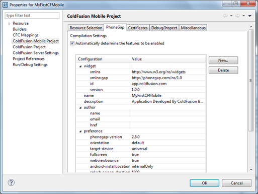Select the target-device configuration label
Image resolution: width=258 pixels, height=194 pixels.
(102, 149)
